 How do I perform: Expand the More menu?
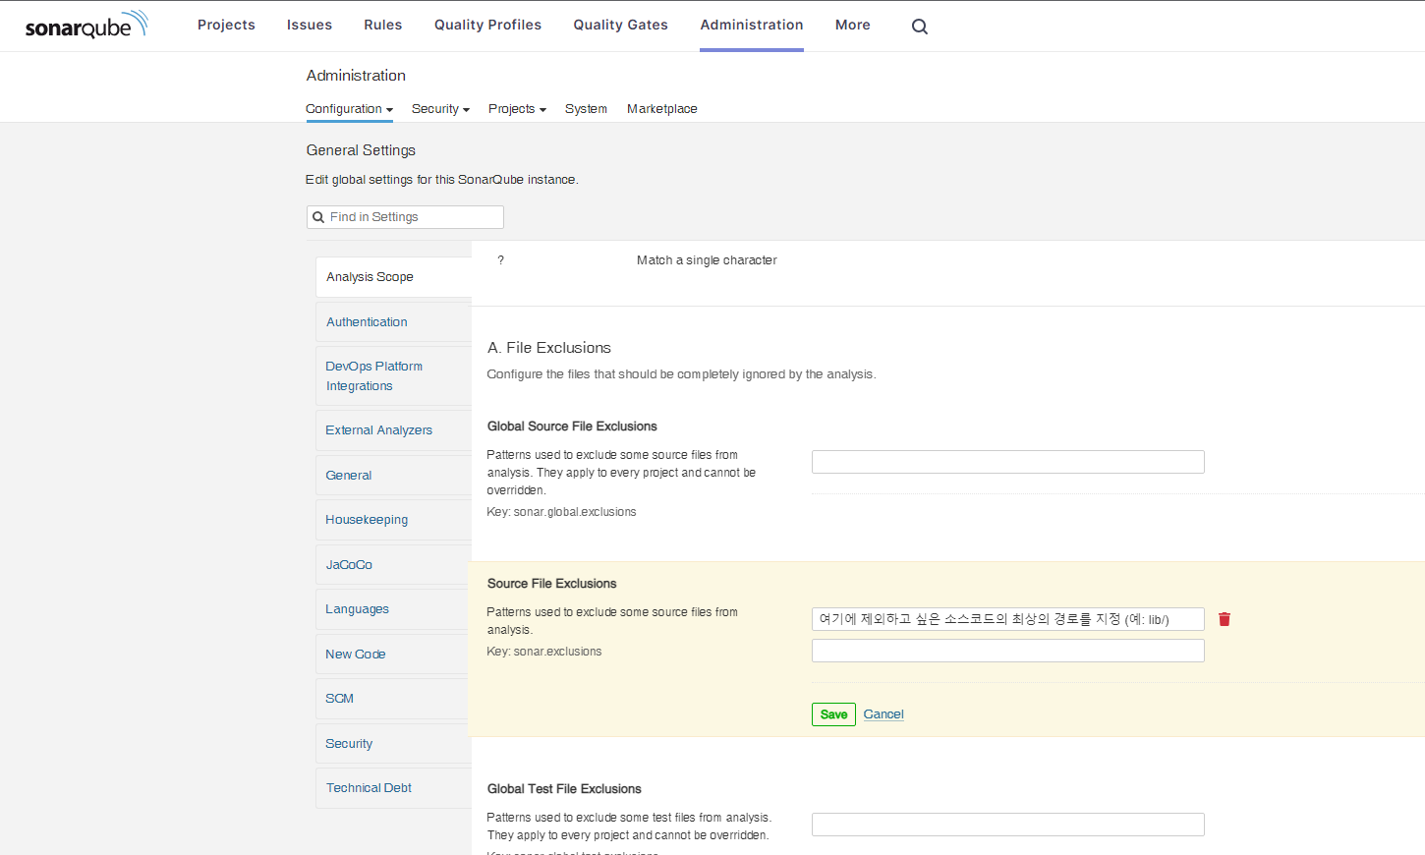pyautogui.click(x=853, y=25)
